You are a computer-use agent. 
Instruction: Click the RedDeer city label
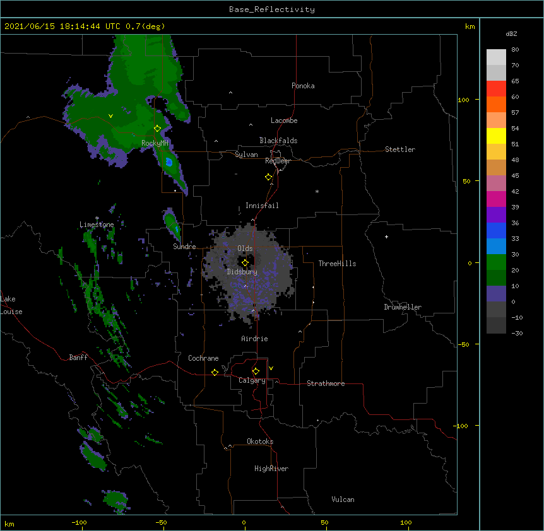(x=278, y=161)
